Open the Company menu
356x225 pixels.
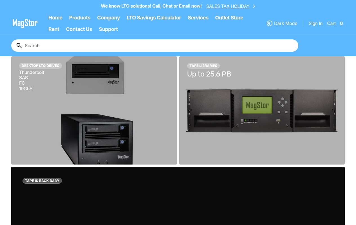[109, 18]
